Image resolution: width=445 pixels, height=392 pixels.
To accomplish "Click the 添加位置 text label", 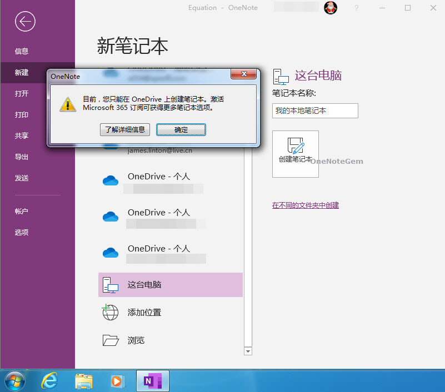I will [x=144, y=313].
